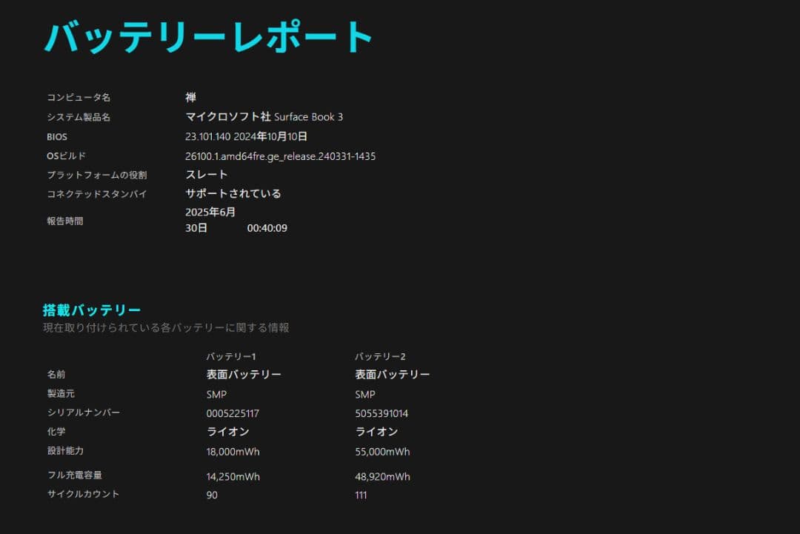Screen dimensions: 800x534
Task: Select the コンピュータ名 value 禅
Action: [191, 97]
